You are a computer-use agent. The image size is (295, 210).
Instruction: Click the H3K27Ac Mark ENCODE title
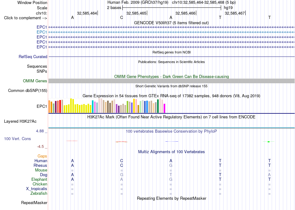coord(171,117)
